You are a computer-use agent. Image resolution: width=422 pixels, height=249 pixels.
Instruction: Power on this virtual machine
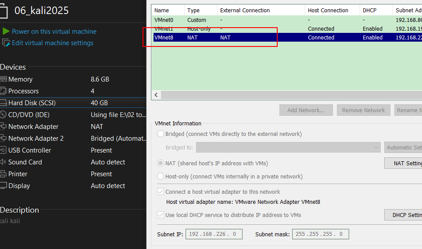click(54, 32)
